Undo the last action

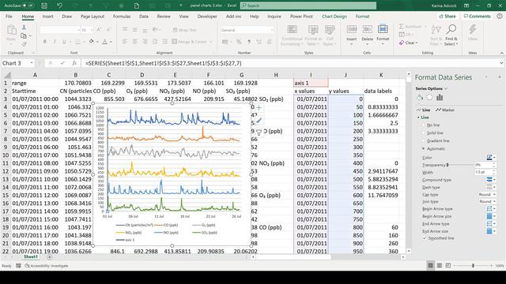click(x=59, y=6)
